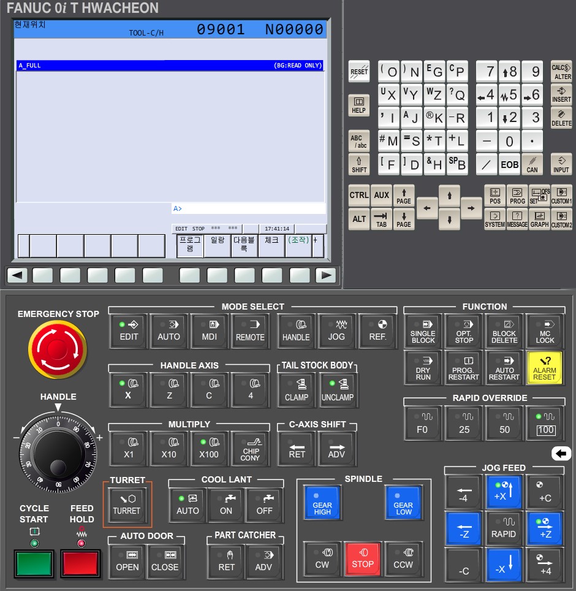Click the EOB key
This screenshot has height=591, width=576.
pyautogui.click(x=509, y=164)
